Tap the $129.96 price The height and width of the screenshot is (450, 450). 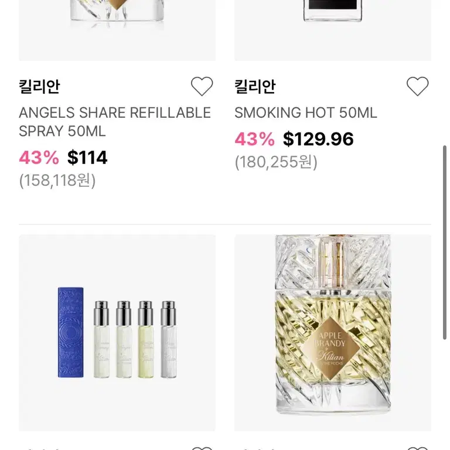(318, 139)
